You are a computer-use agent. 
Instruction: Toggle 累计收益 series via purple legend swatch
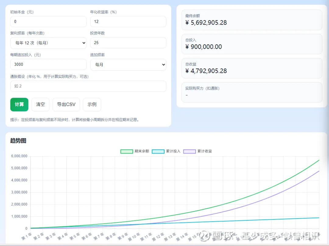pyautogui.click(x=189, y=151)
